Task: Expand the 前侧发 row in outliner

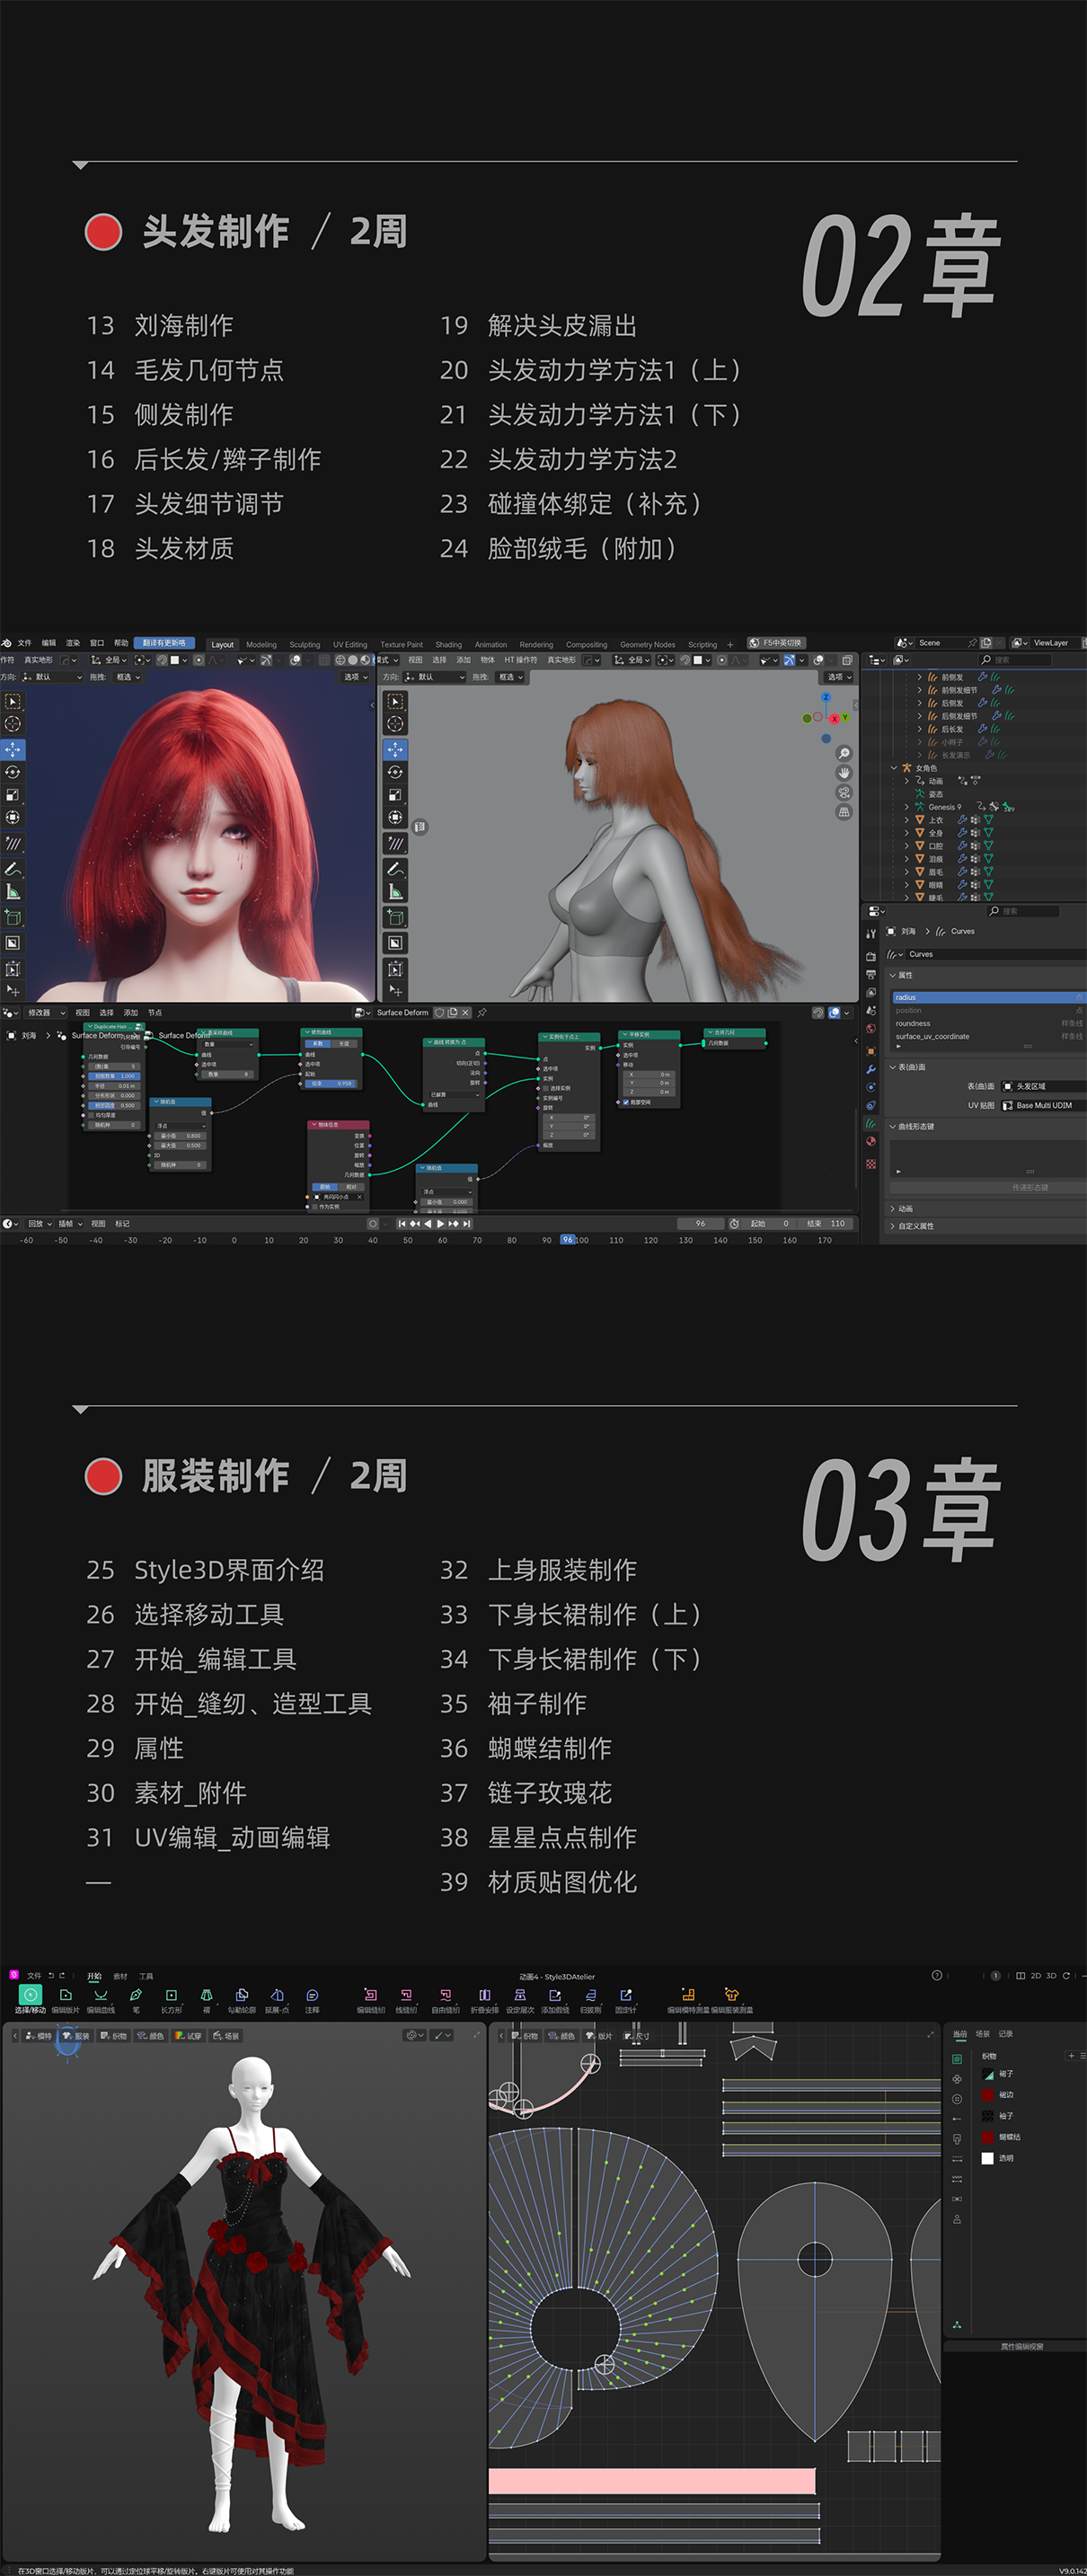Action: point(920,677)
